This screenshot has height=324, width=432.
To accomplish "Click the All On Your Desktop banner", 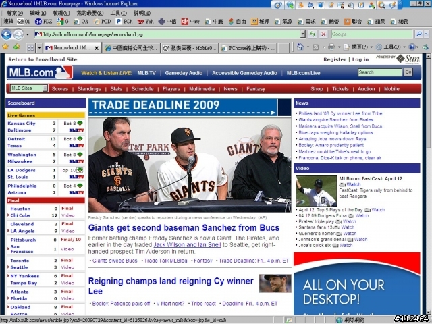I will (x=357, y=283).
